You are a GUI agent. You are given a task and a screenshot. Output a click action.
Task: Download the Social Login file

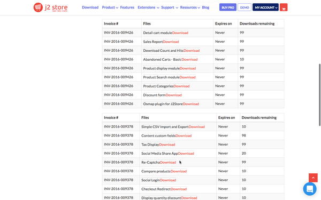168,180
